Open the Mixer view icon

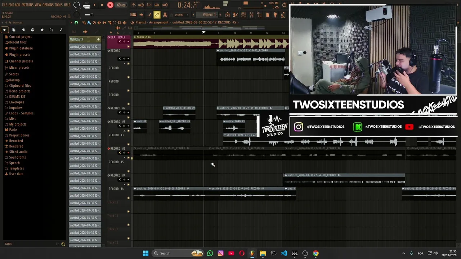tap(251, 15)
